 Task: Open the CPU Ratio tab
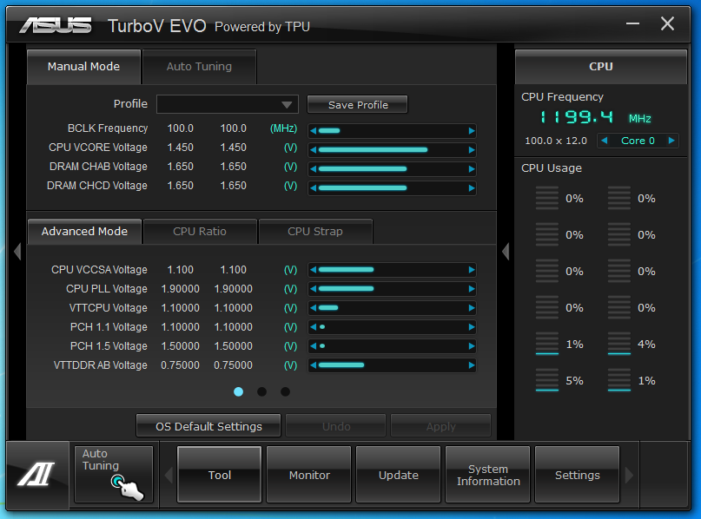[x=200, y=232]
